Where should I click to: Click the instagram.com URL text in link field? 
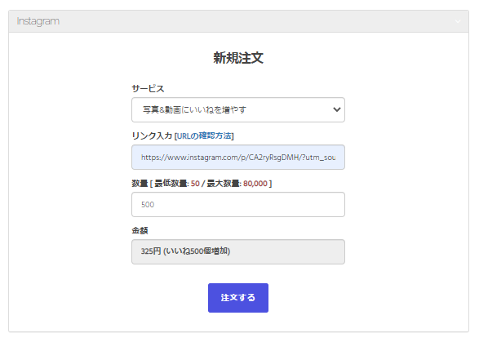pos(238,158)
